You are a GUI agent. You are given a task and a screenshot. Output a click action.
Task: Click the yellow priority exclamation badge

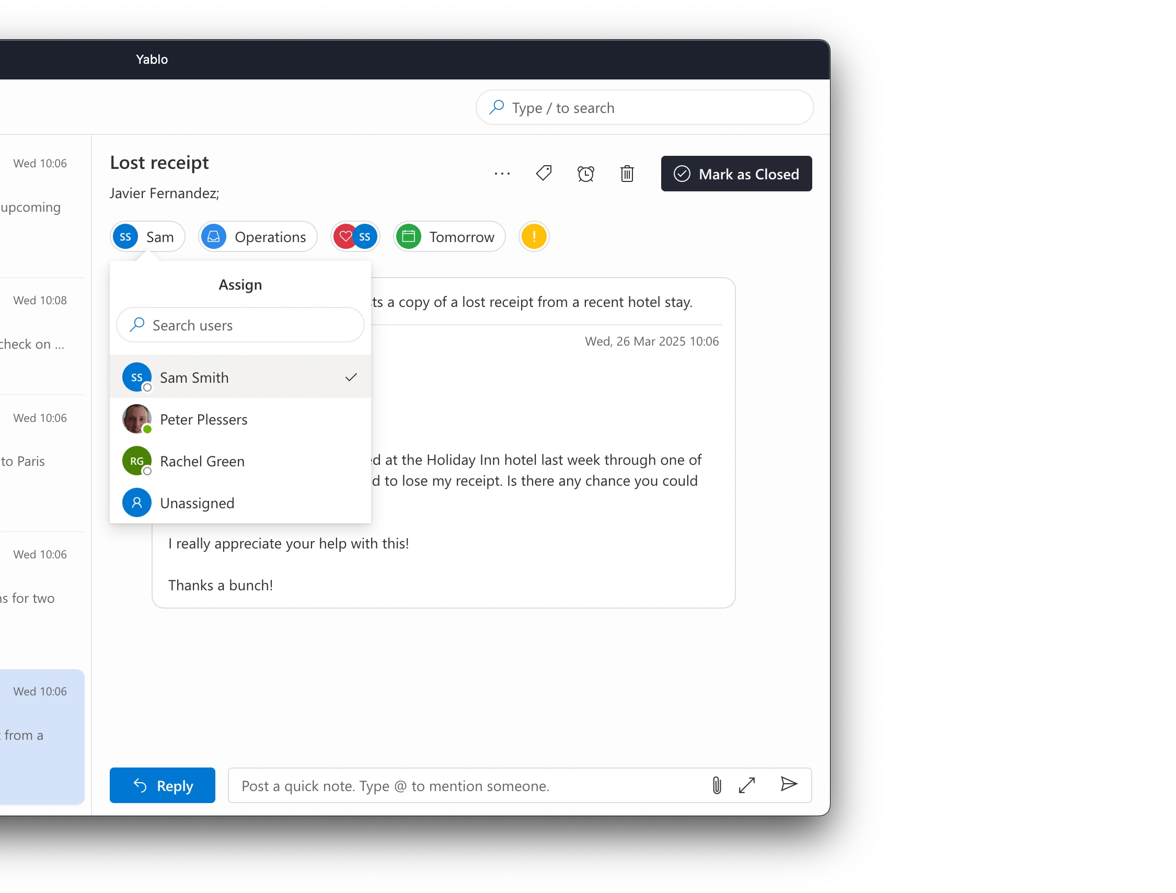533,237
